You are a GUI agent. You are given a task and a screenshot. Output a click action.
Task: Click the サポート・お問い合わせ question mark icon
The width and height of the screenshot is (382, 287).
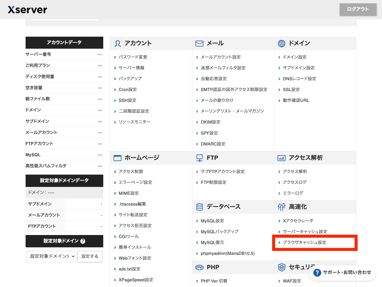(x=317, y=273)
